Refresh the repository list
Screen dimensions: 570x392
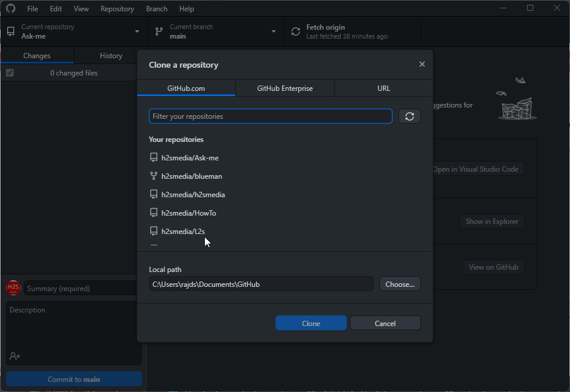pos(409,116)
